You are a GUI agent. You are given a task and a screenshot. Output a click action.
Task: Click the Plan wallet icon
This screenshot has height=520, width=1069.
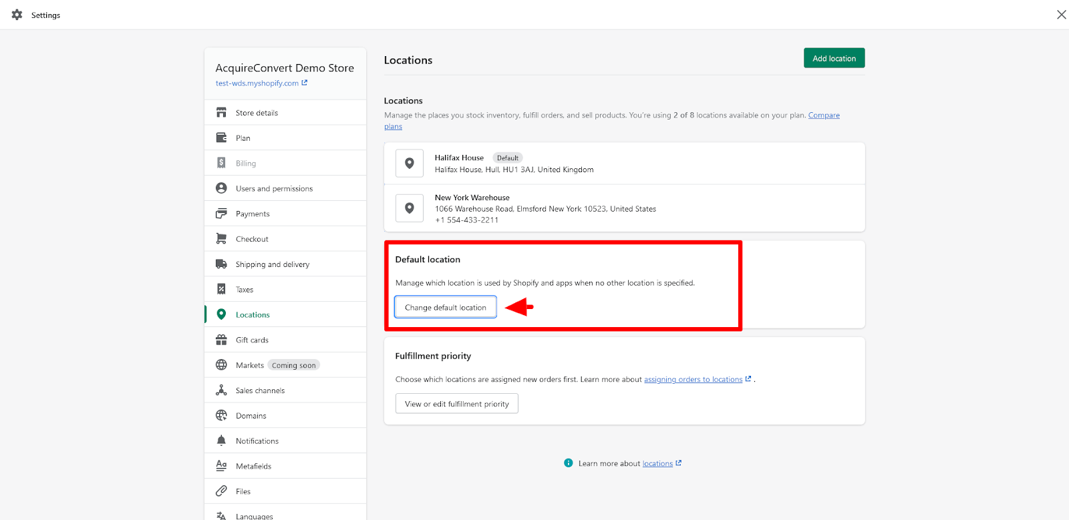221,138
